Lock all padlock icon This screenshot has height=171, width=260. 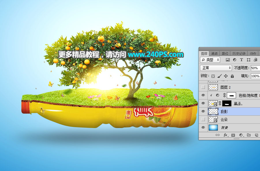click(232, 76)
